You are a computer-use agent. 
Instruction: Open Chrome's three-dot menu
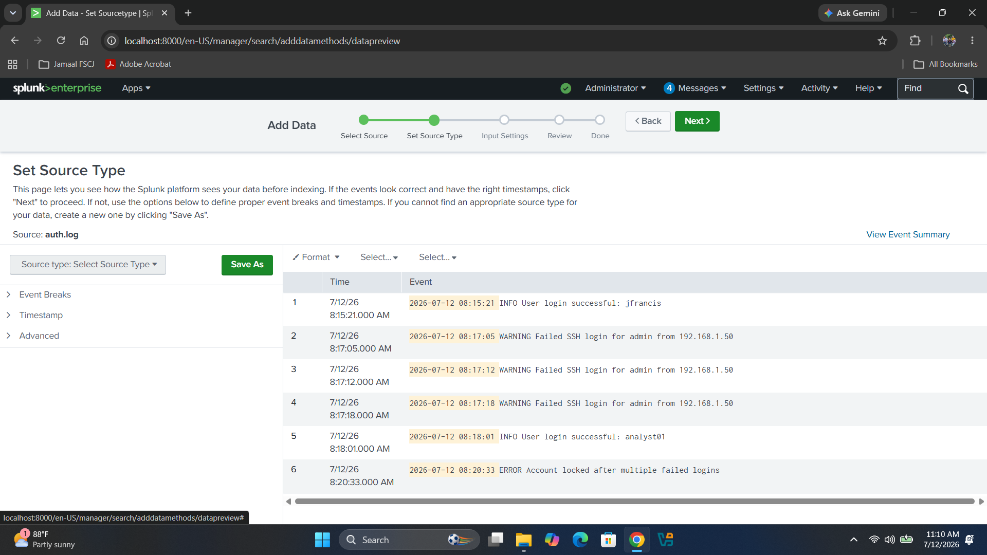tap(972, 41)
